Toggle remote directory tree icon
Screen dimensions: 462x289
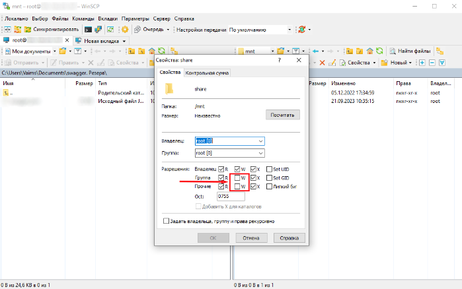[440, 51]
